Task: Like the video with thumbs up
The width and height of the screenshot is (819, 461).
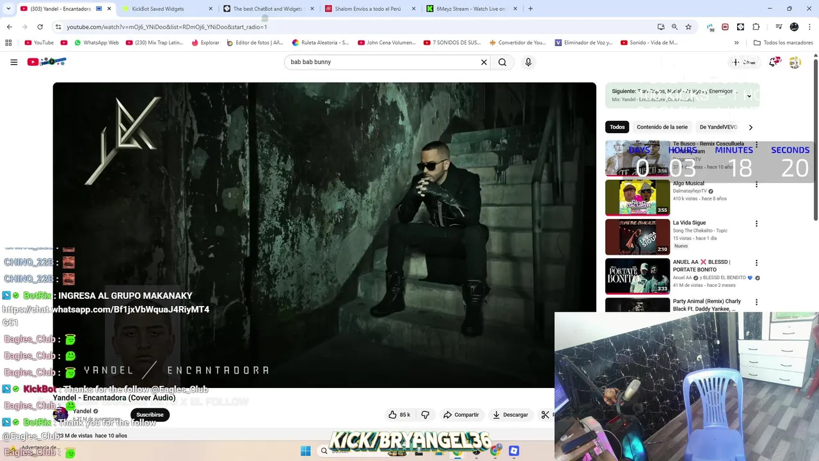Action: pos(399,415)
